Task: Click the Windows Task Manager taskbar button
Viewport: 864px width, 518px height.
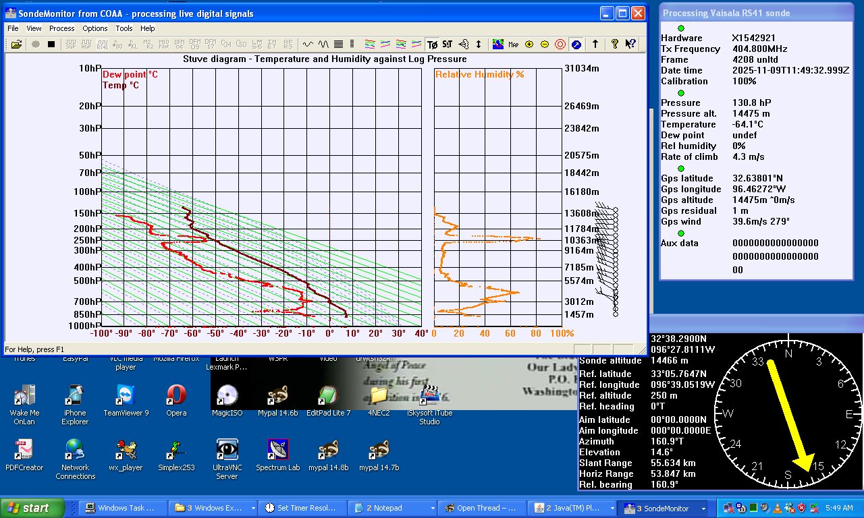Action: pyautogui.click(x=124, y=508)
